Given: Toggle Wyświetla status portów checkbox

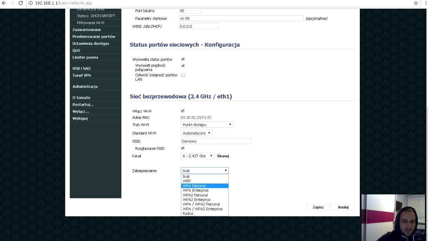Looking at the screenshot, I should 183,59.
